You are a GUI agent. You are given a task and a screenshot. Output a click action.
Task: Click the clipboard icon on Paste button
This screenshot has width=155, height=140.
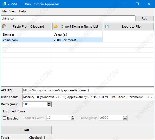tap(5, 26)
